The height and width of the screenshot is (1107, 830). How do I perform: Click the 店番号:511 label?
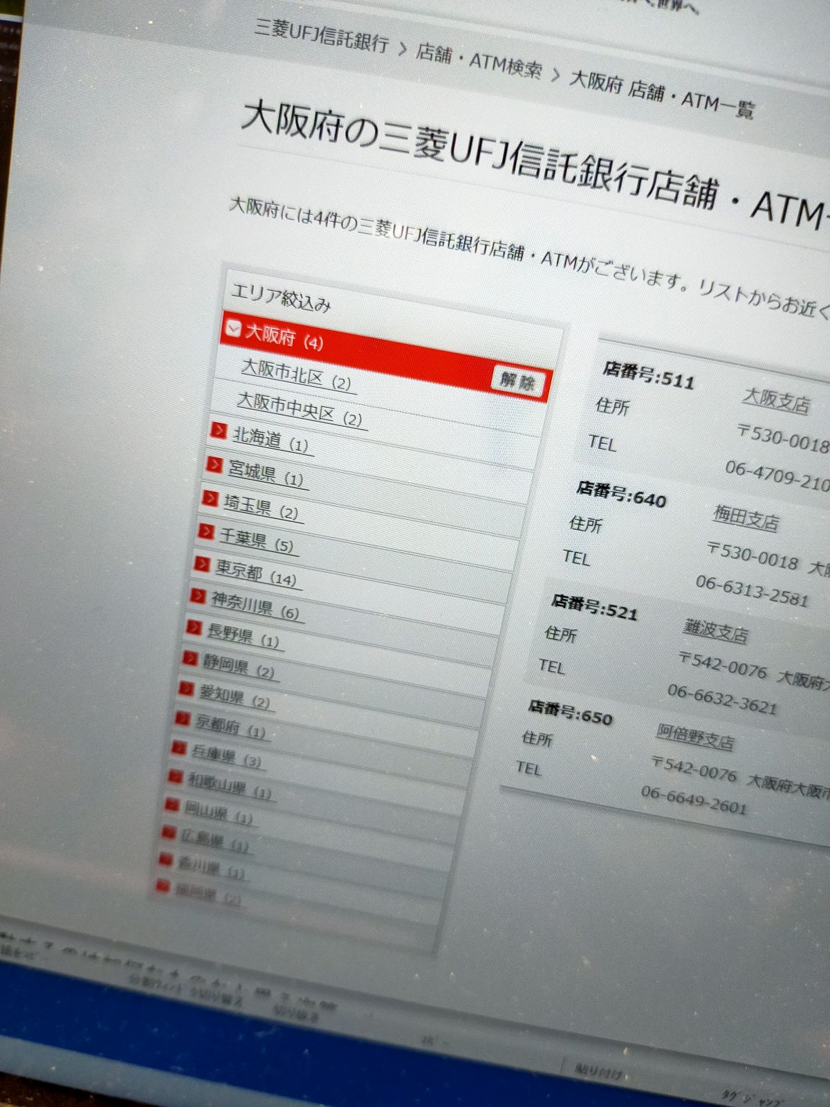pos(647,376)
